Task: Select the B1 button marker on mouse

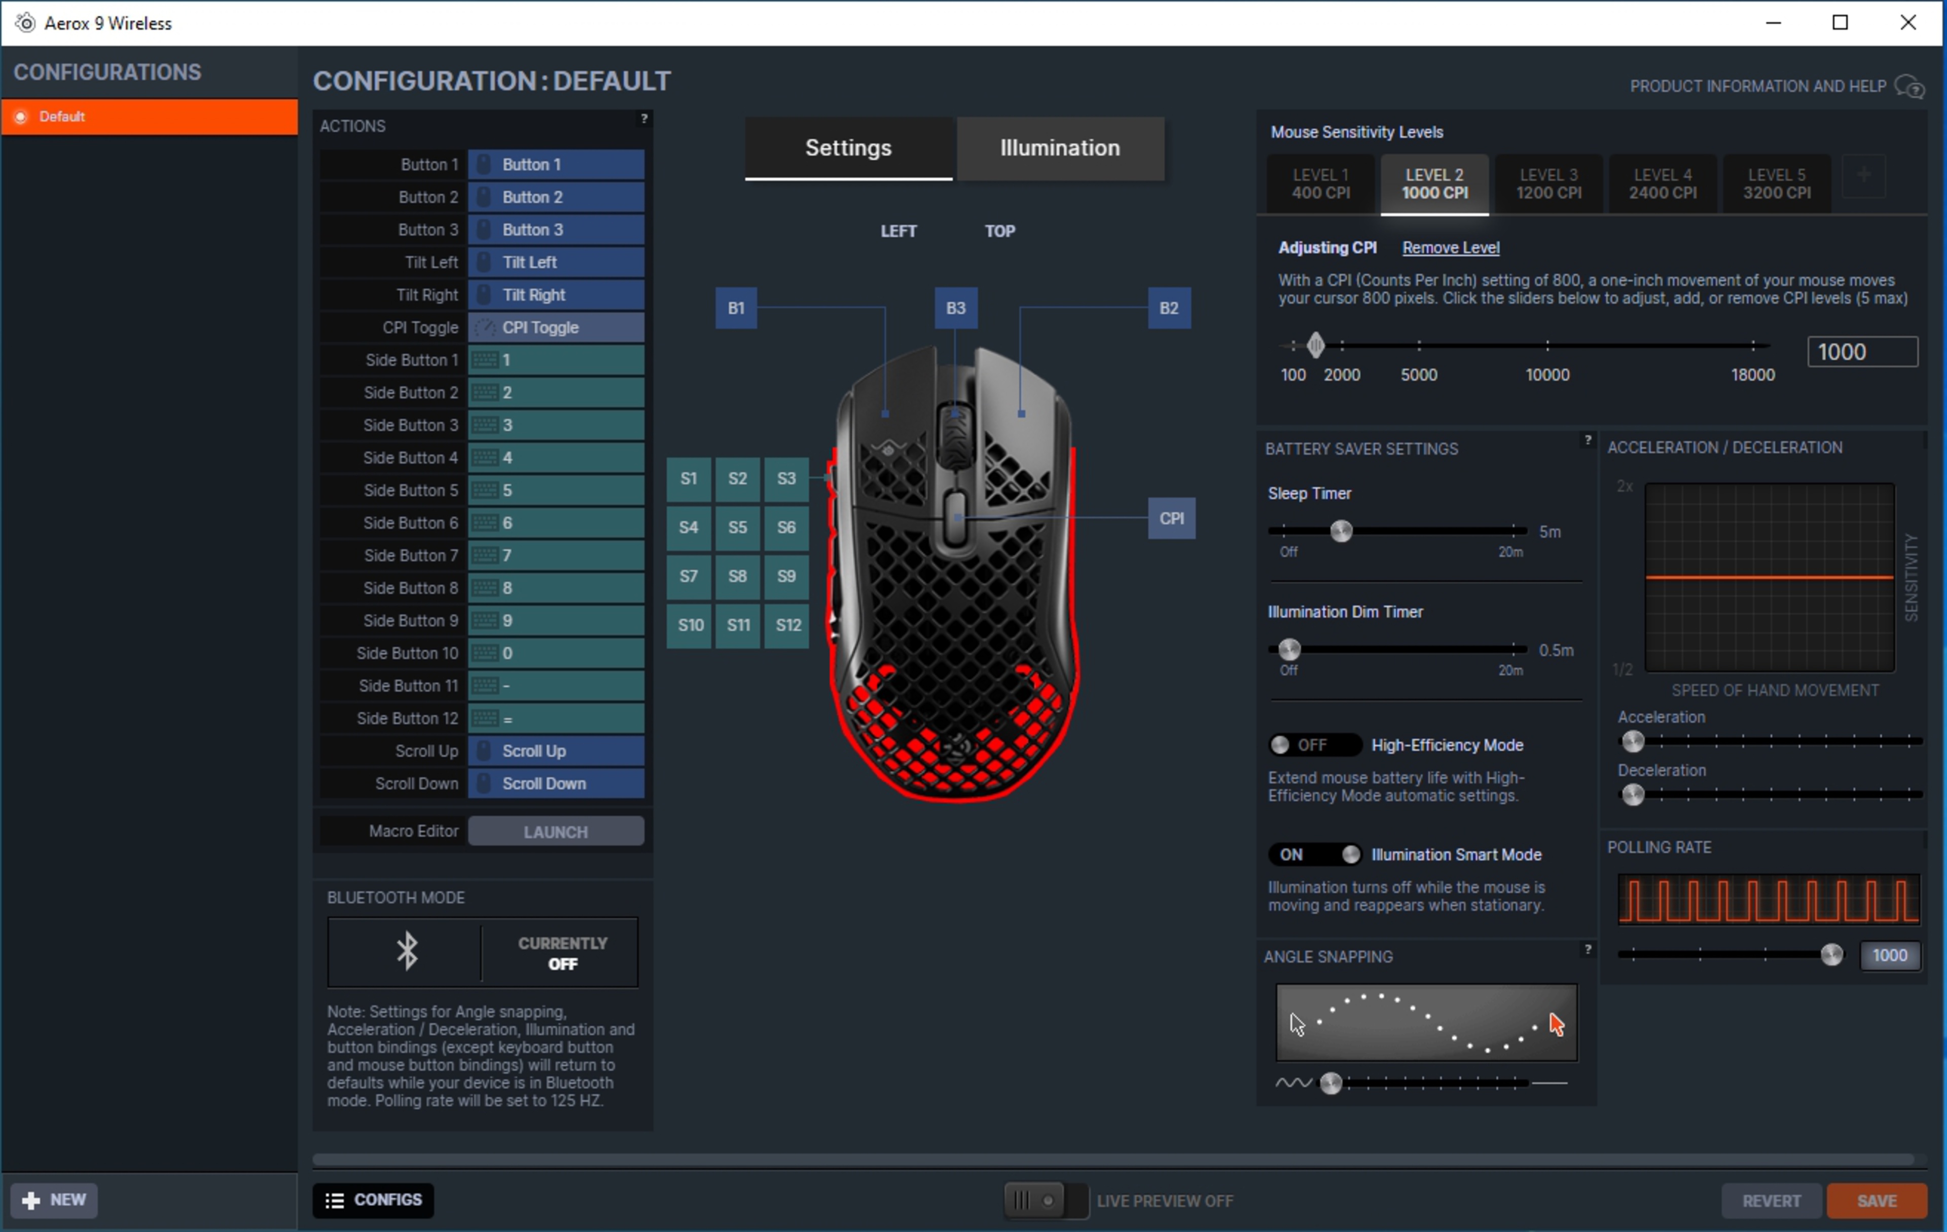Action: [x=736, y=308]
